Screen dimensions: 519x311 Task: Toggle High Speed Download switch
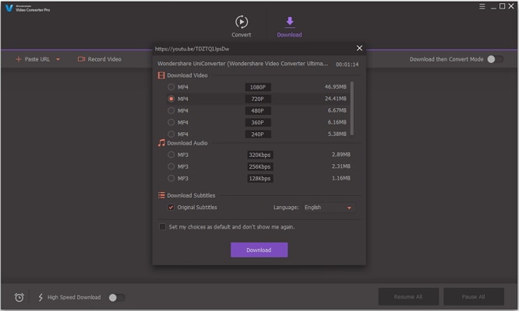[x=117, y=298]
